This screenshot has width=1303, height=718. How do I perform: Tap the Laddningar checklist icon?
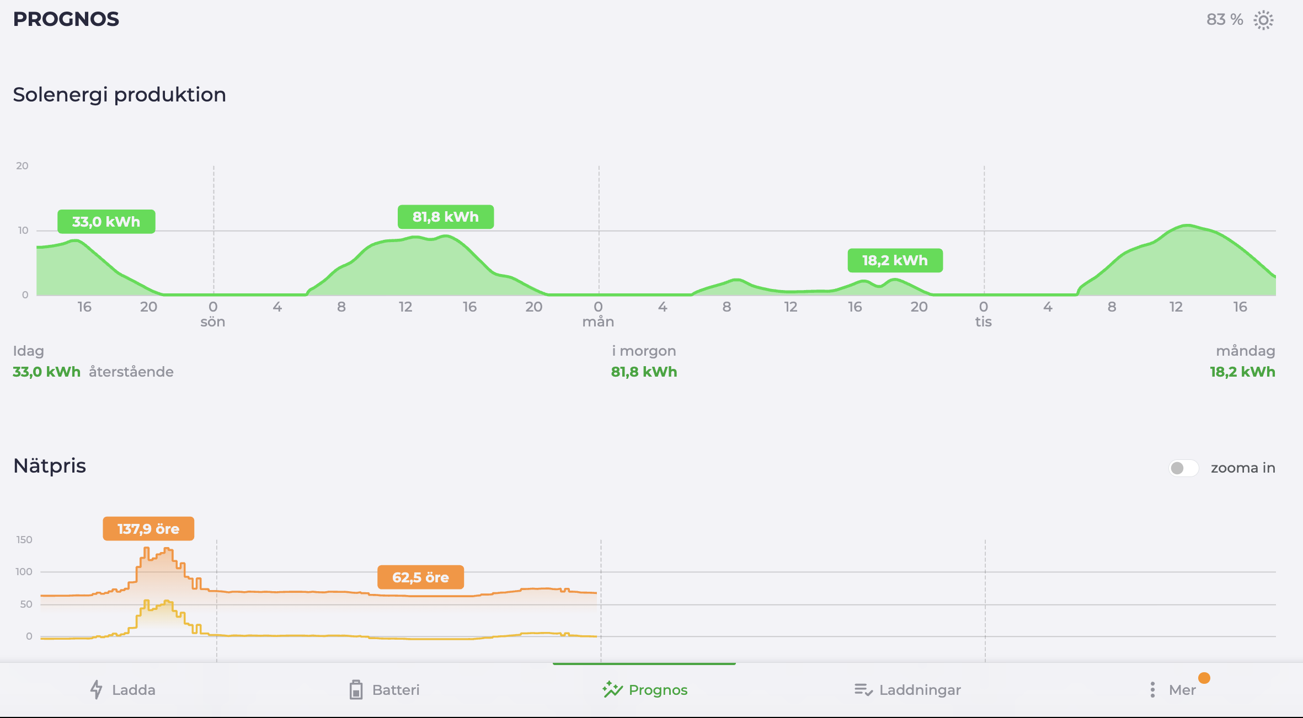pyautogui.click(x=863, y=689)
